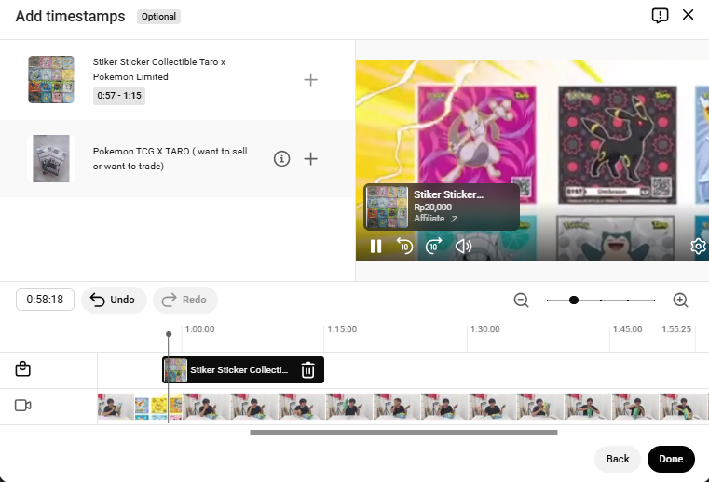Click the Redo button
The height and width of the screenshot is (482, 709).
coord(184,300)
